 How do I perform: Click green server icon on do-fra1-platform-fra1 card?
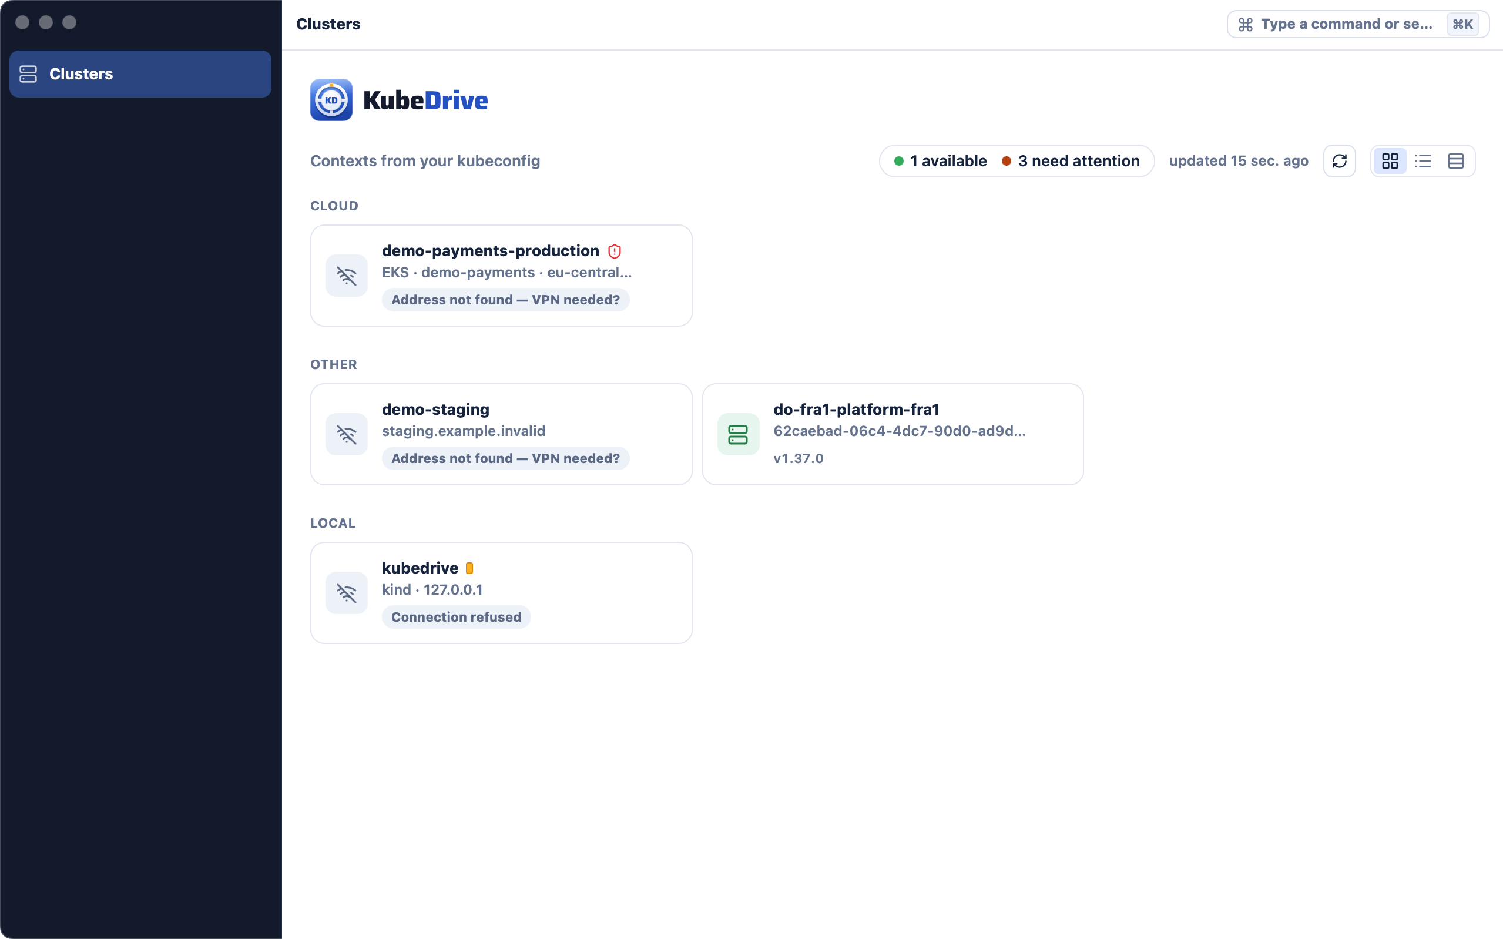[738, 434]
